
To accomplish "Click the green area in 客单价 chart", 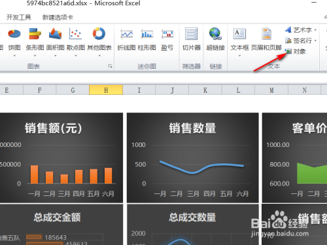I will (312, 174).
